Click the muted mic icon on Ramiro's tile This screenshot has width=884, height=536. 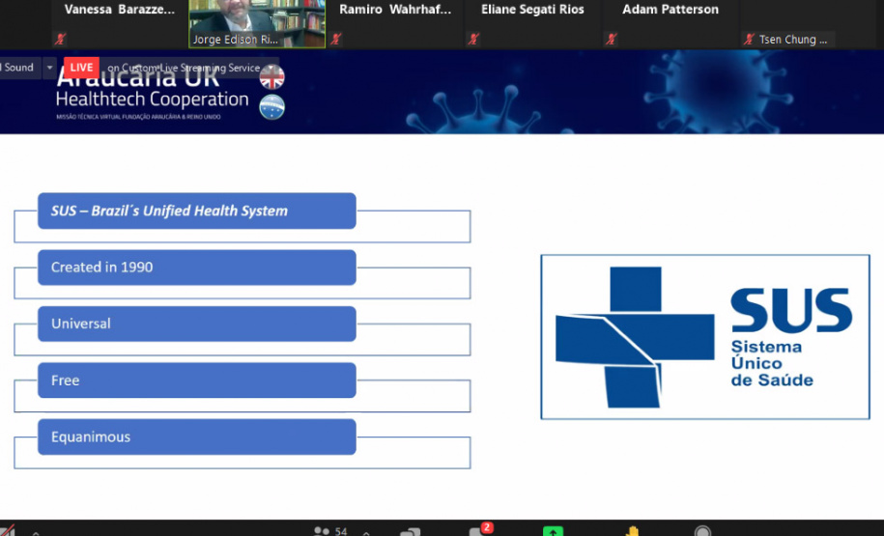tap(336, 40)
